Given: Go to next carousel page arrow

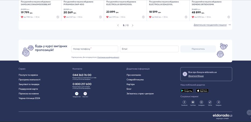Looking at the screenshot, I should pos(133,25).
